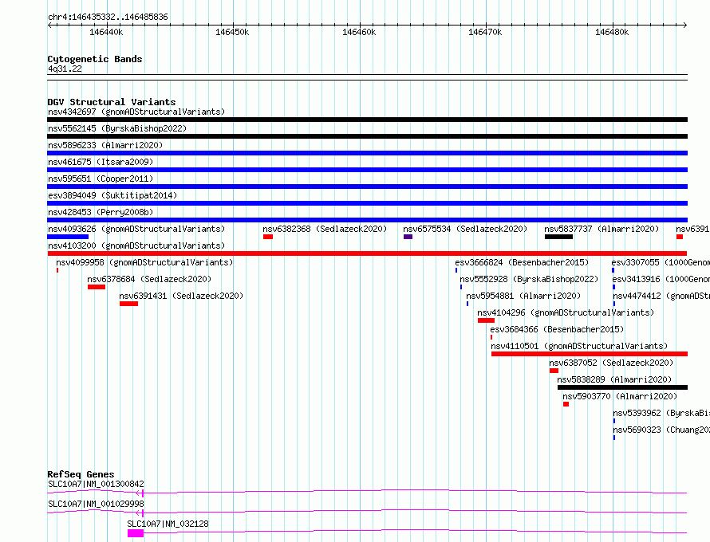The image size is (710, 542).
Task: Select the 146480k ruler position
Action: pyautogui.click(x=612, y=32)
